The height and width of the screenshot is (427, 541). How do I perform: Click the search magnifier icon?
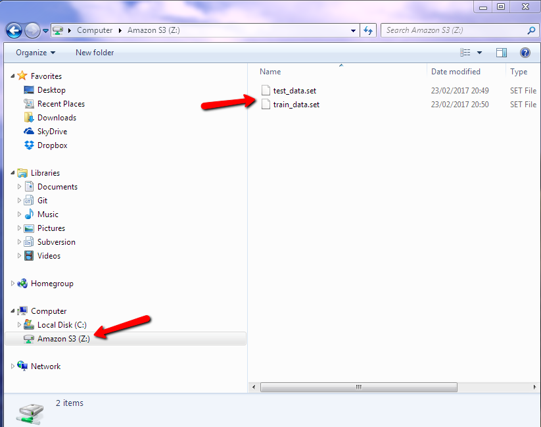click(531, 30)
